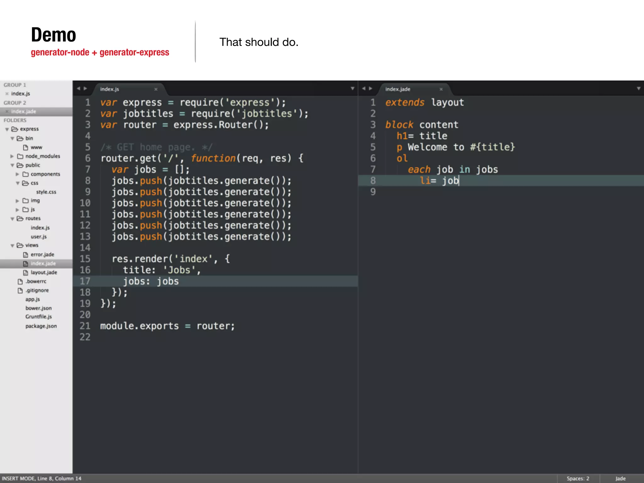This screenshot has height=483, width=644.
Task: Expand the node_modules folder
Action: coord(12,156)
